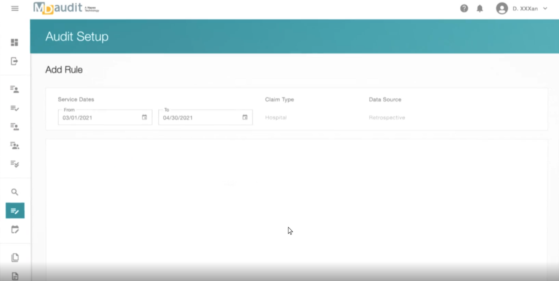Open the notifications bell icon

(x=480, y=8)
